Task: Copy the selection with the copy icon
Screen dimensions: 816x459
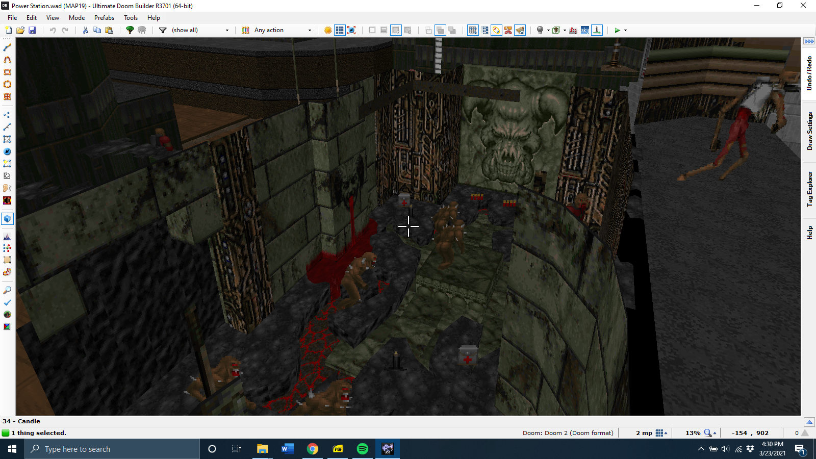Action: pyautogui.click(x=97, y=30)
